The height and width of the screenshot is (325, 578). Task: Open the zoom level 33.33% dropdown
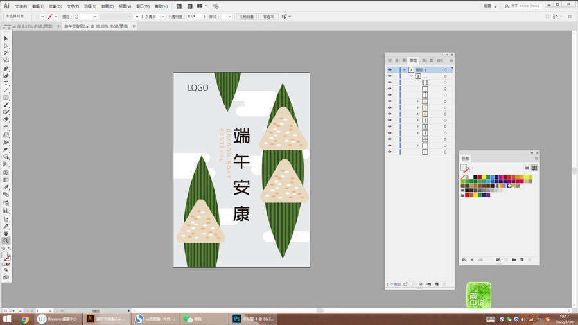(20, 311)
